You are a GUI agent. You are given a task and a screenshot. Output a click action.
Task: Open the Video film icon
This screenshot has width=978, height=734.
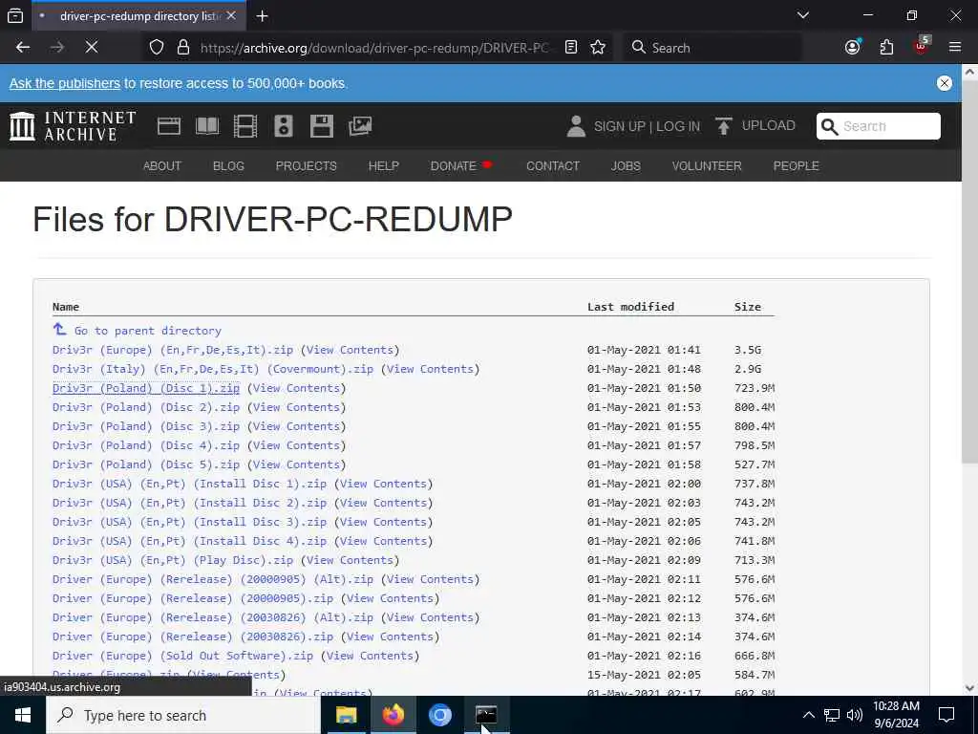245,126
